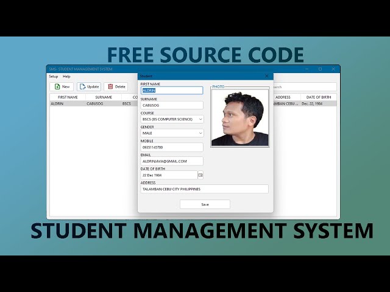Screen dimensions: 390x292
Task: Click the Update edit-page icon
Action: click(x=83, y=86)
